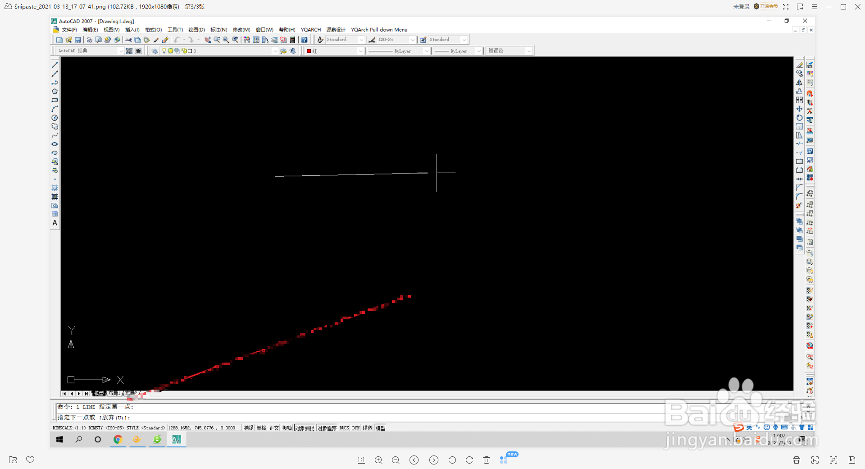Image resolution: width=865 pixels, height=469 pixels.
Task: Choose the Spline curve tool
Action: tap(55, 135)
